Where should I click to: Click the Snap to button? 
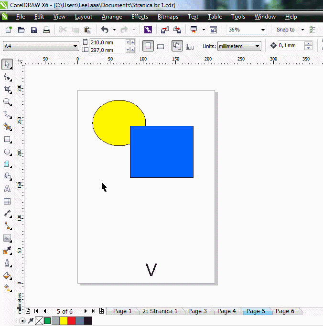pyautogui.click(x=286, y=30)
